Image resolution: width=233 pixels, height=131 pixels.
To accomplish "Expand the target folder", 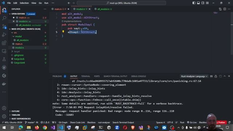I will point(12,51).
